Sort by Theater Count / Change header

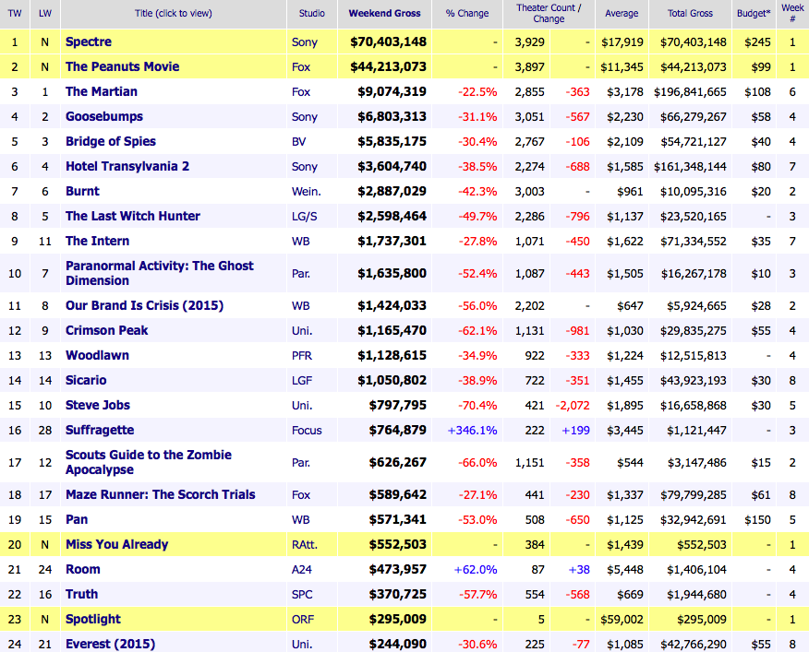(549, 14)
